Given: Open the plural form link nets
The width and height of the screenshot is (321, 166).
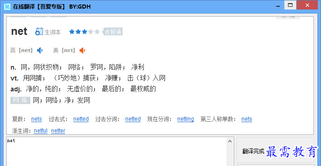Looking at the screenshot, I should point(37,119).
